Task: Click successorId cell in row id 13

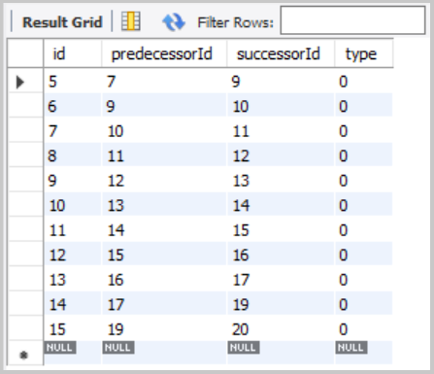Action: [281, 280]
